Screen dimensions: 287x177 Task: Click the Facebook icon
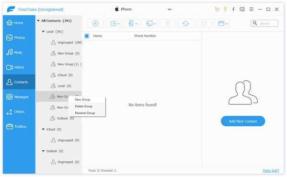pos(233,9)
